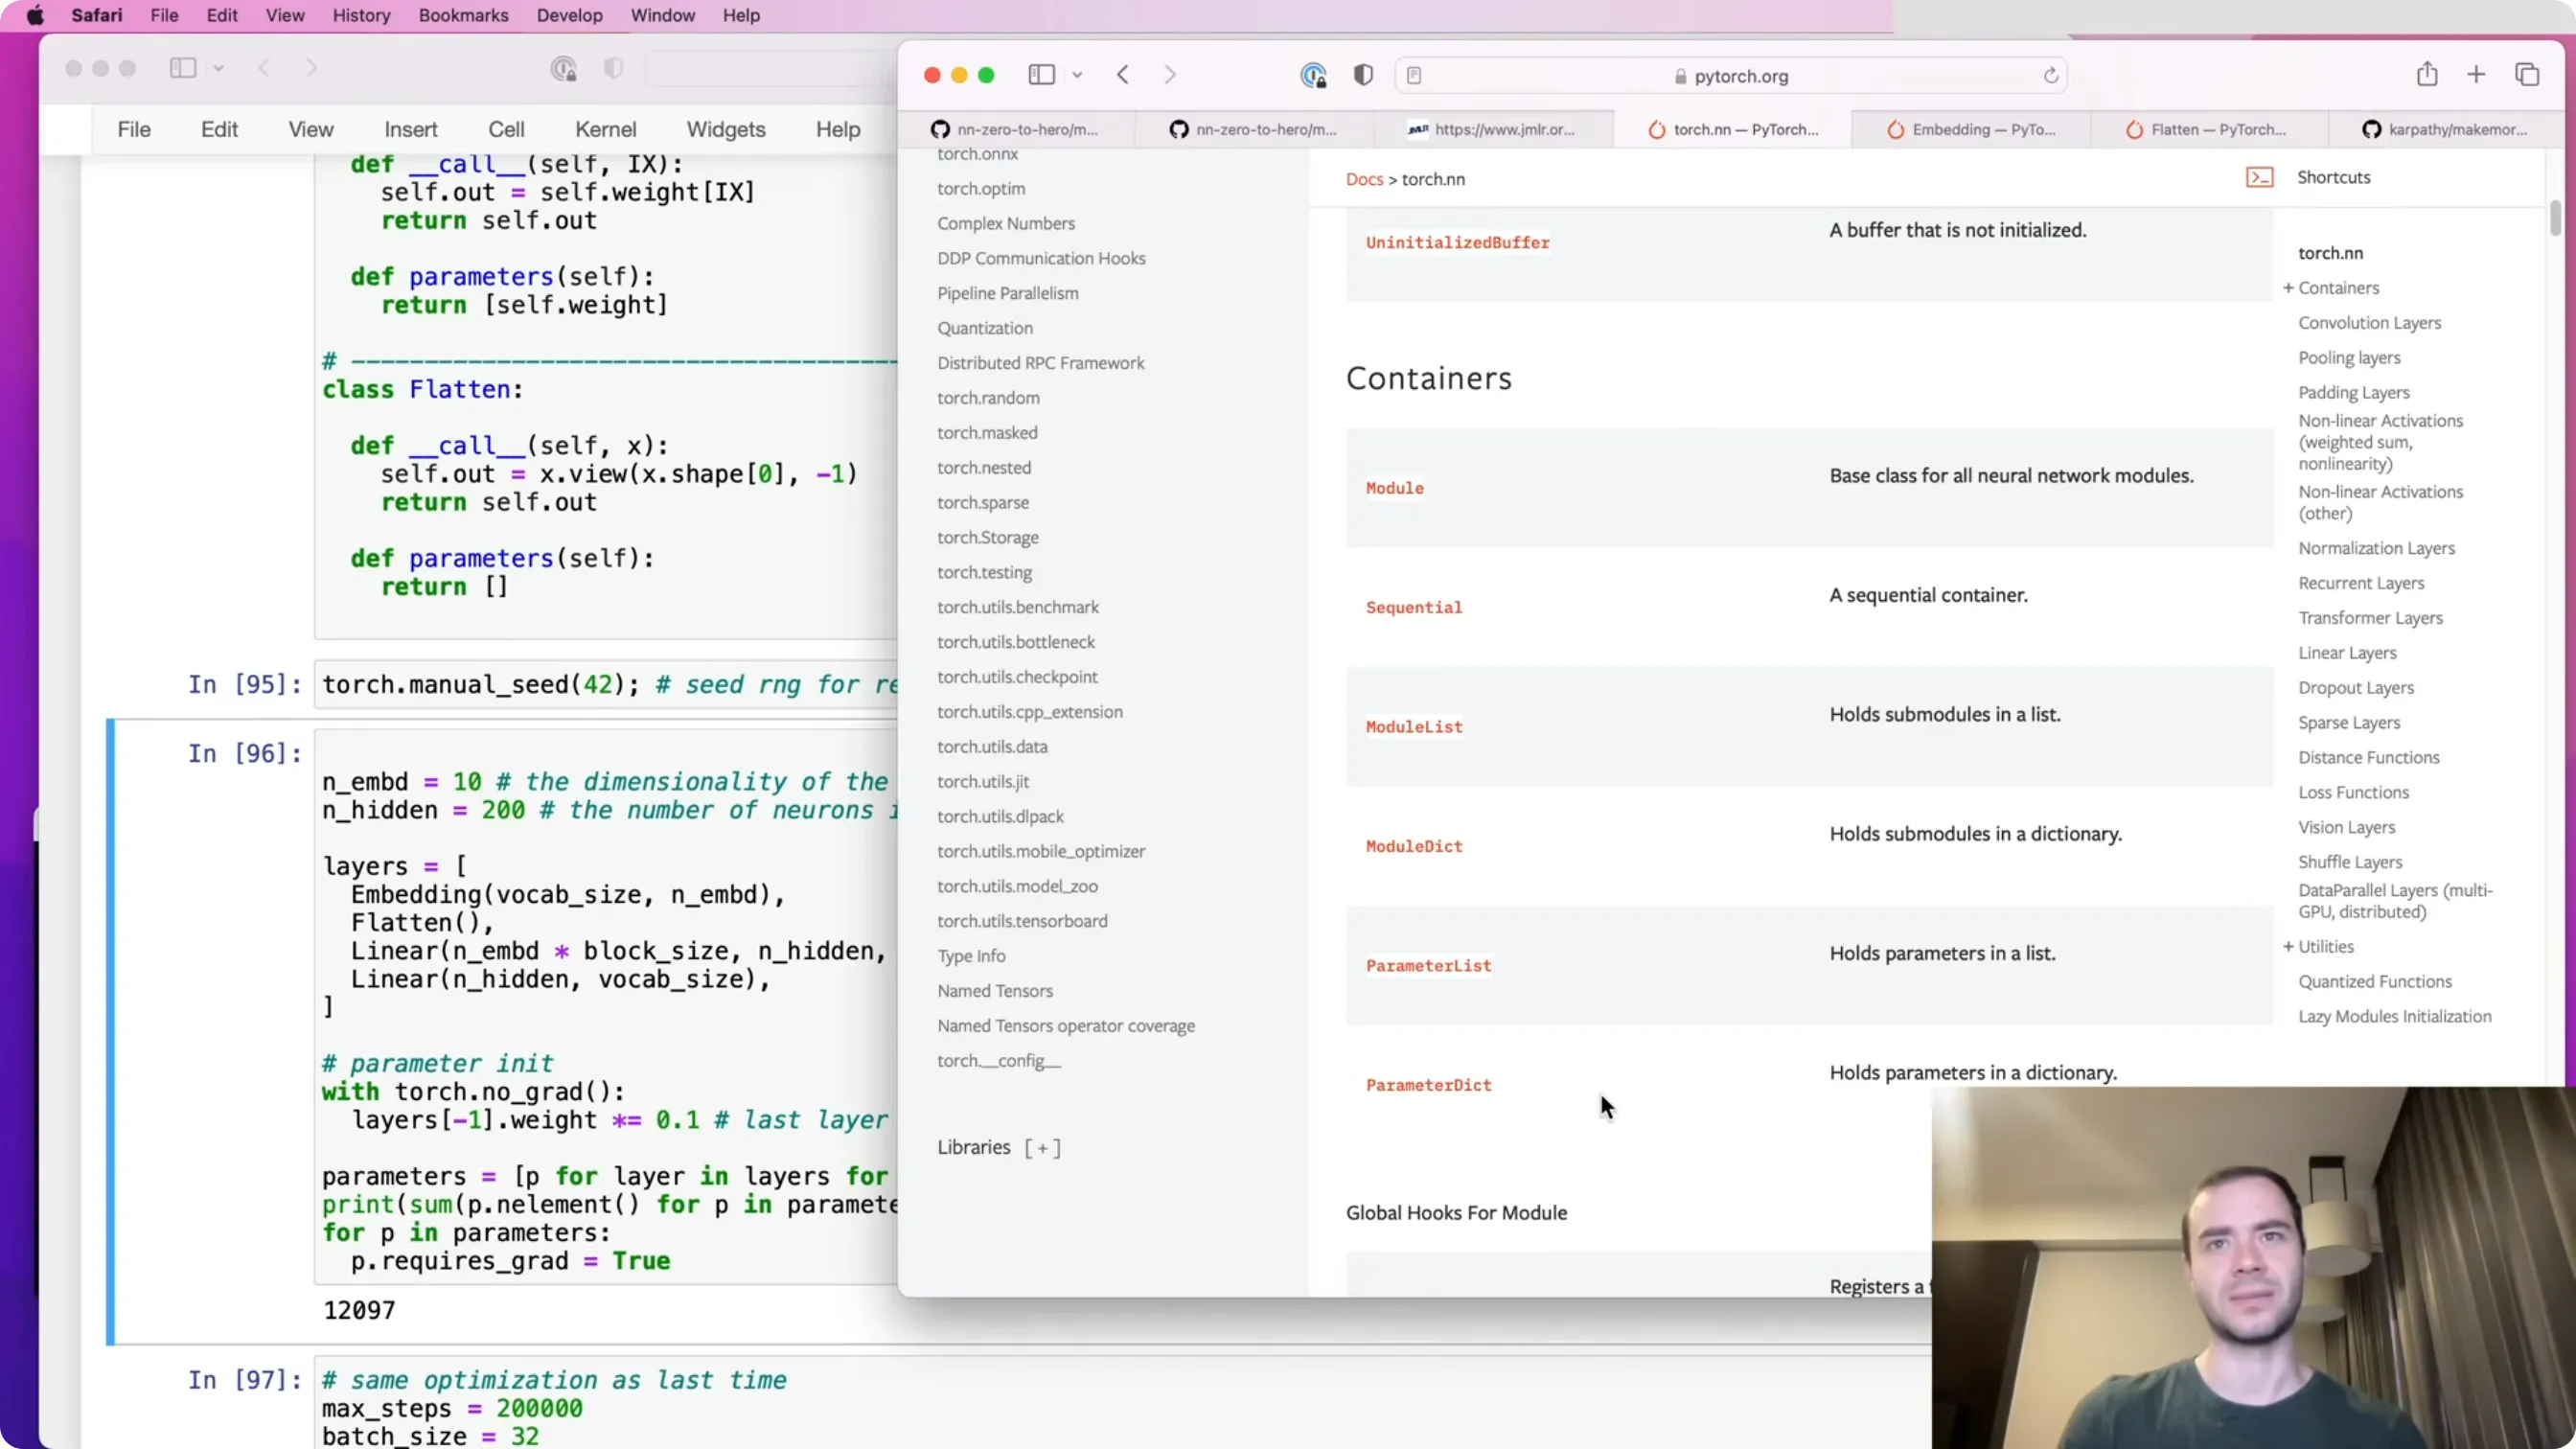Click the Docs breadcrumb link
Screen dimensions: 2576x1449
point(1364,179)
